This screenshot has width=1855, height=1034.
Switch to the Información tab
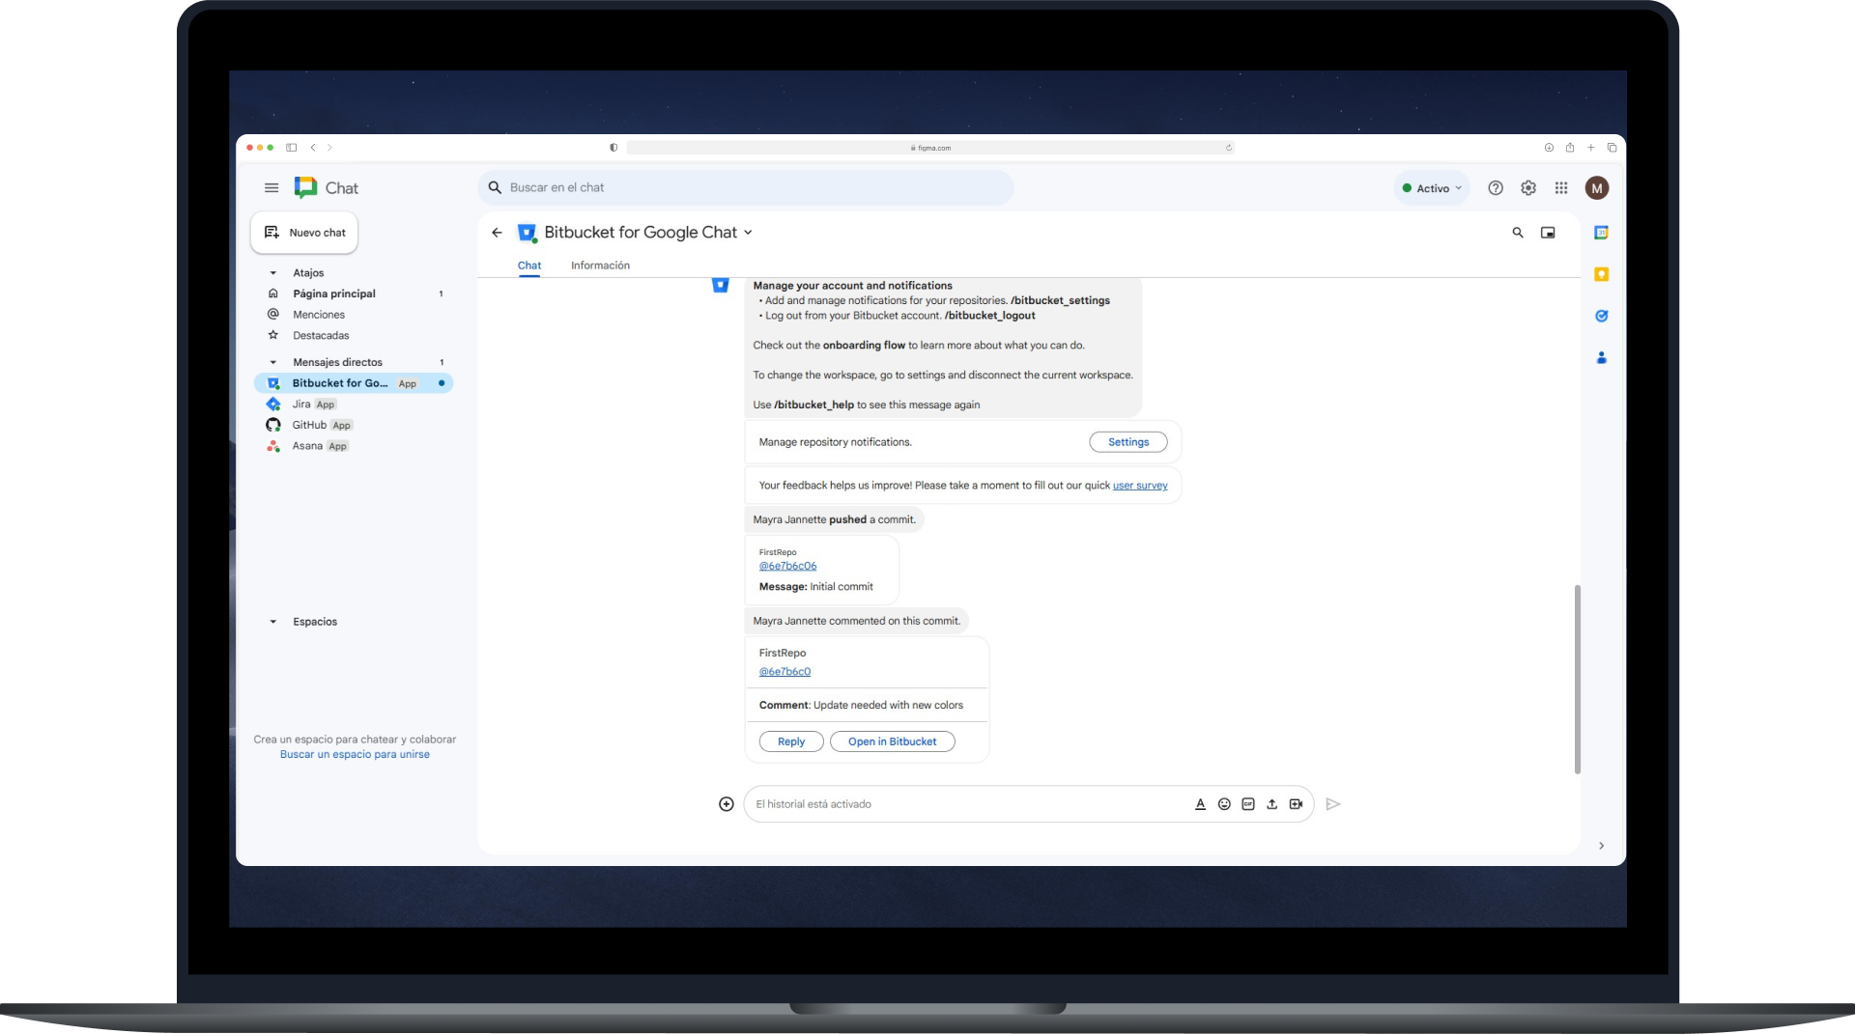(x=600, y=265)
